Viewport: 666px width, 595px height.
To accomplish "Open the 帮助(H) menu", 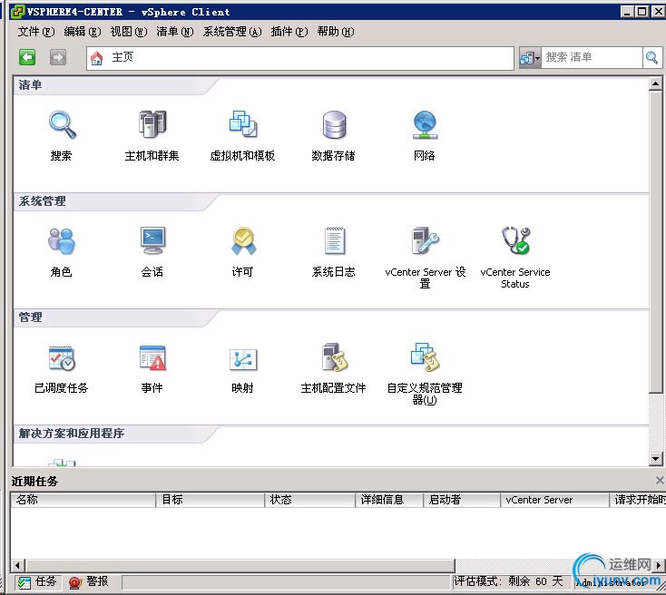I will 336,32.
